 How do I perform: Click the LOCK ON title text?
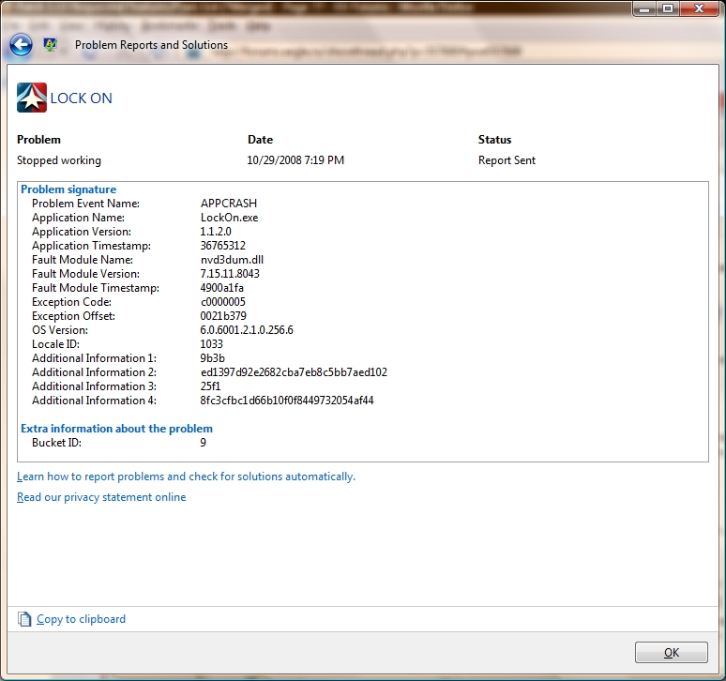click(x=81, y=98)
